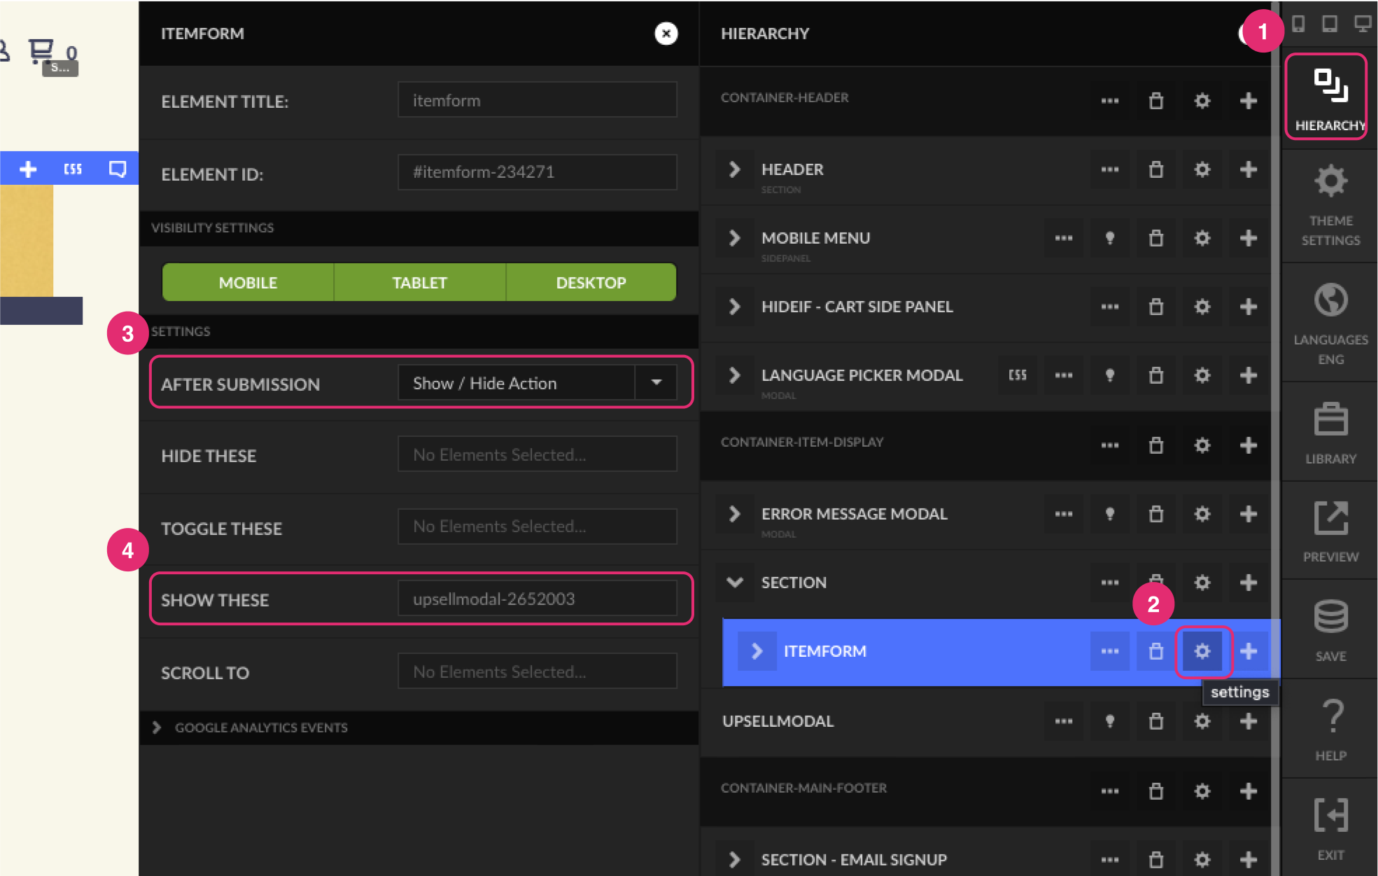
Task: Toggle MOBILE visibility setting
Action: 248,282
